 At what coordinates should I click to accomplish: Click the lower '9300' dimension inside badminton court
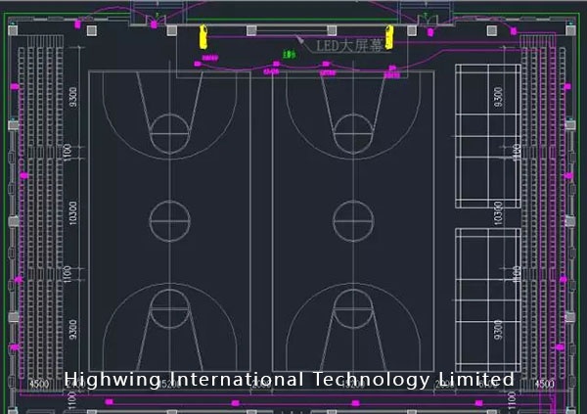(x=498, y=330)
